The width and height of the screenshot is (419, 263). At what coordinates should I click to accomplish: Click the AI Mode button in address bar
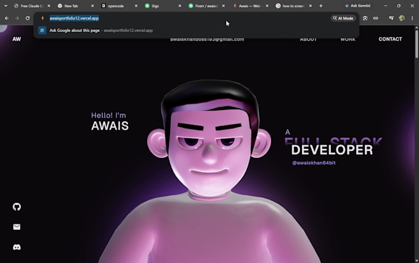click(343, 18)
